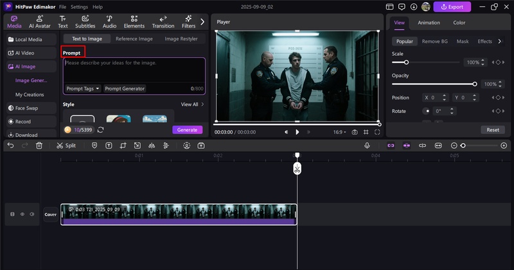Add a Position keyframe with the diamond icon

pyautogui.click(x=498, y=97)
